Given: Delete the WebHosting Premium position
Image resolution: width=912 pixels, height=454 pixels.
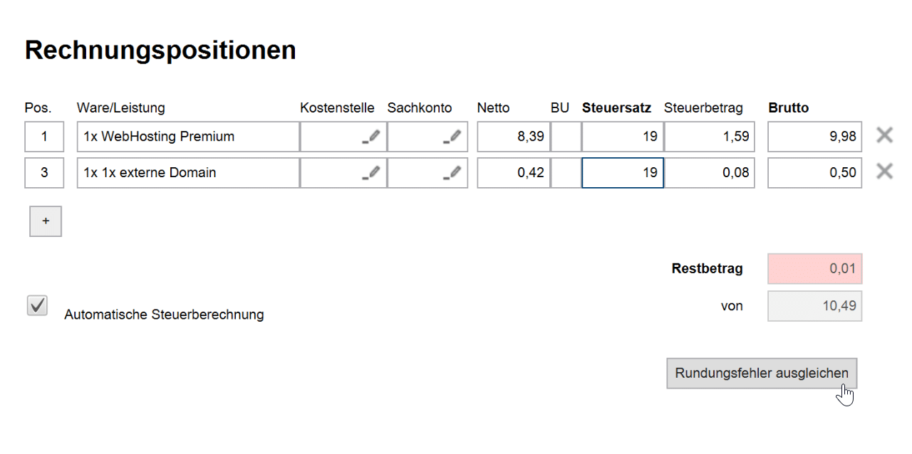Looking at the screenshot, I should 884,136.
